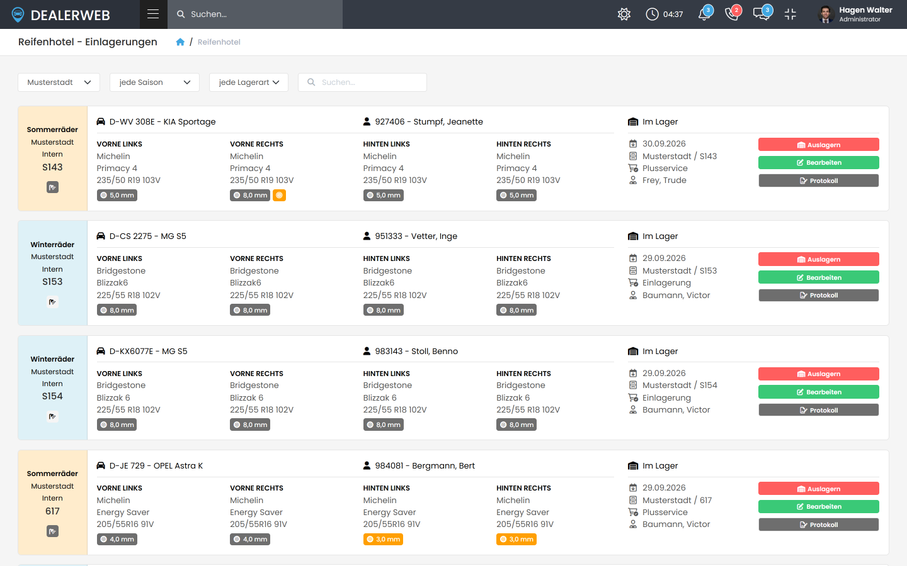907x566 pixels.
Task: Click storage location Musterstadt / S153
Action: pos(680,271)
